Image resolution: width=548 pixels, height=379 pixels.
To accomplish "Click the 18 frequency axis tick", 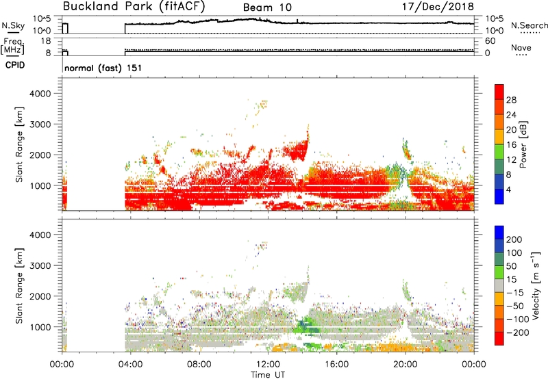I will pos(46,41).
